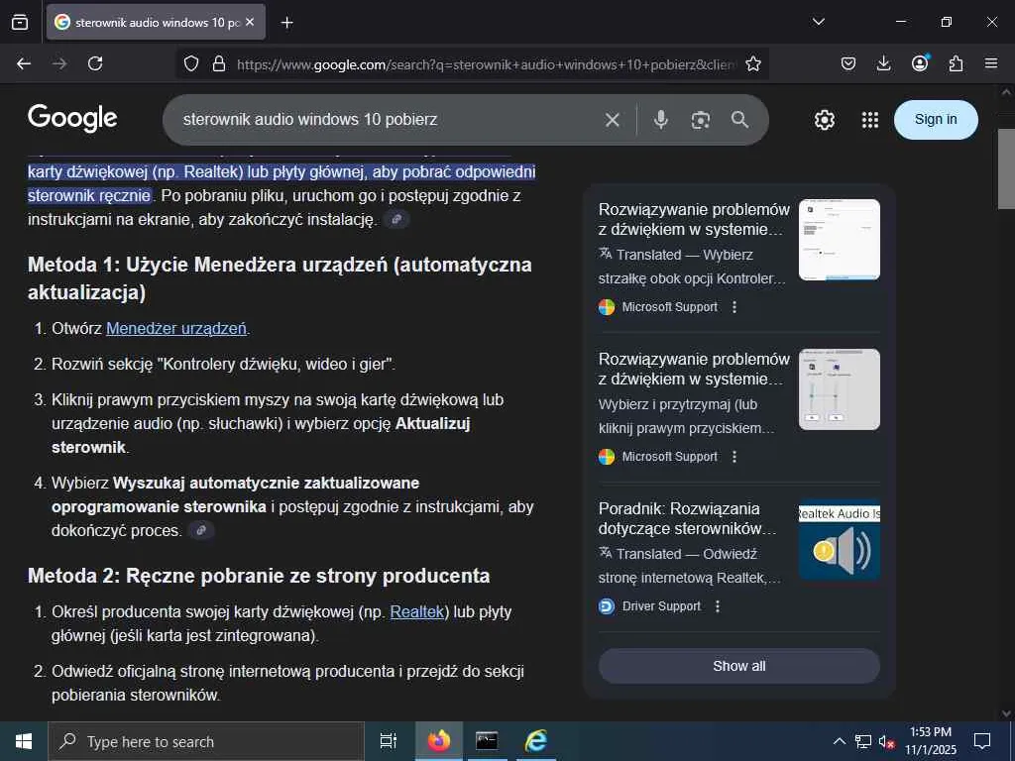Expand the list all tabs chevron
Image resolution: width=1015 pixels, height=761 pixels.
[818, 22]
